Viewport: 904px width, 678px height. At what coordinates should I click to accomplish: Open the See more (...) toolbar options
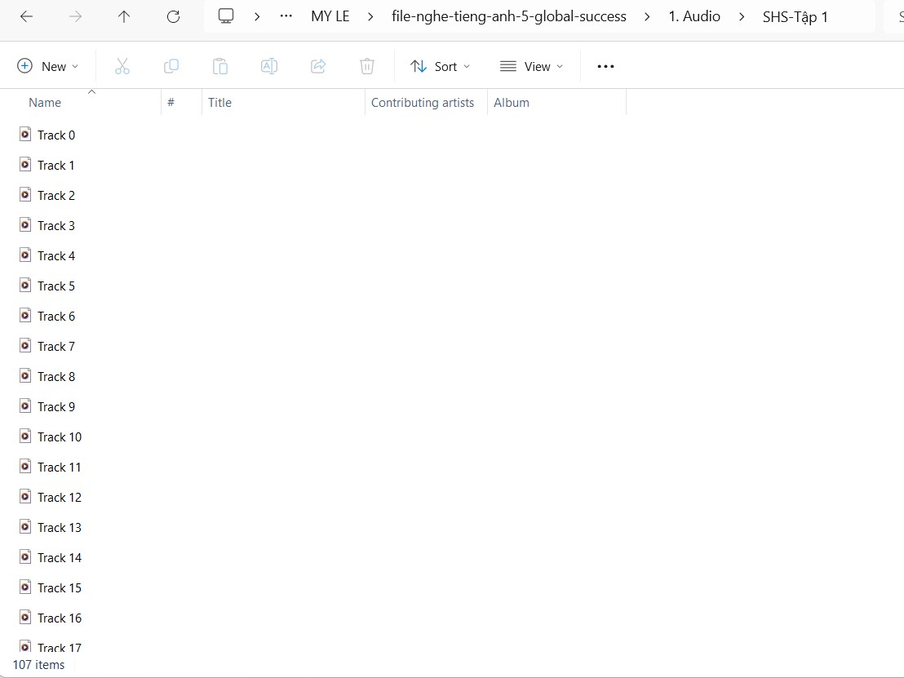(605, 66)
